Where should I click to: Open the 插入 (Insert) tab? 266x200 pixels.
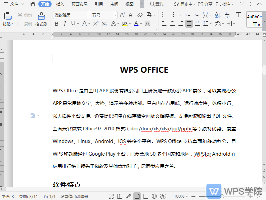pos(60,4)
